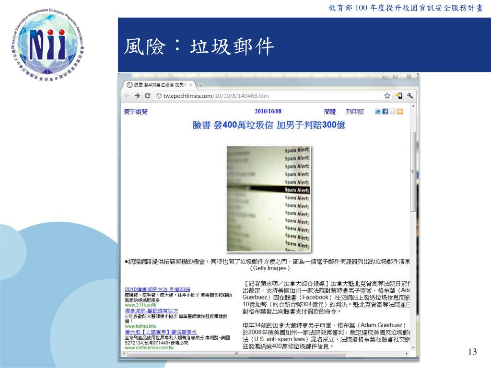491x368 pixels.
Task: Open the 寰宇縱覽 section link
Action: 136,112
